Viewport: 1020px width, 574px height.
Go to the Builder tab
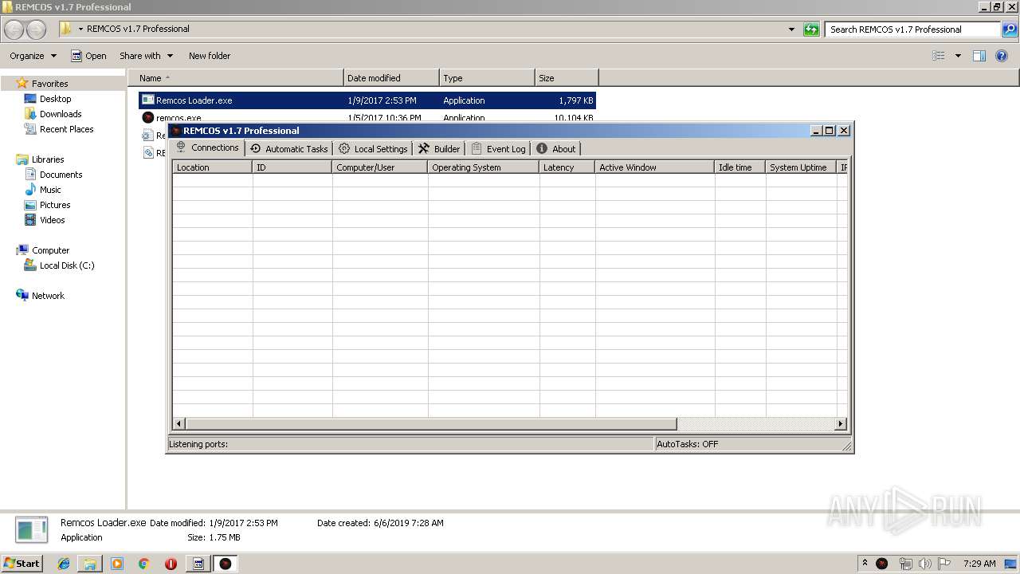[439, 148]
